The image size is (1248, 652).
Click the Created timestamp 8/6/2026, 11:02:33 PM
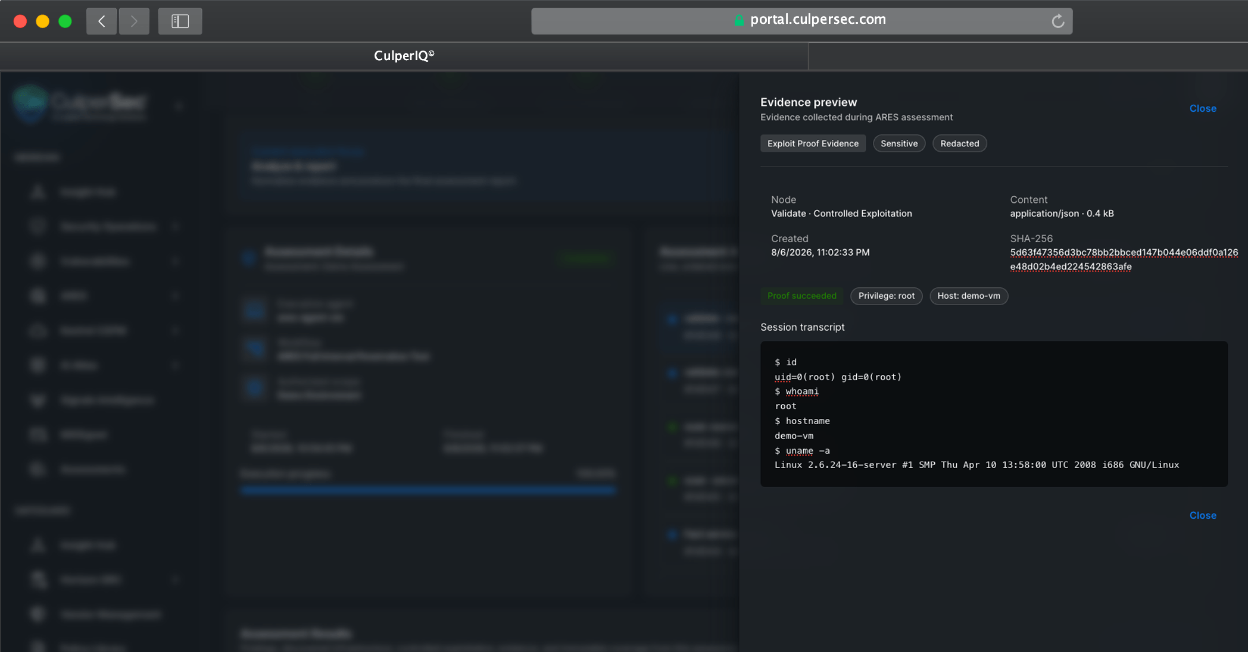click(x=820, y=252)
